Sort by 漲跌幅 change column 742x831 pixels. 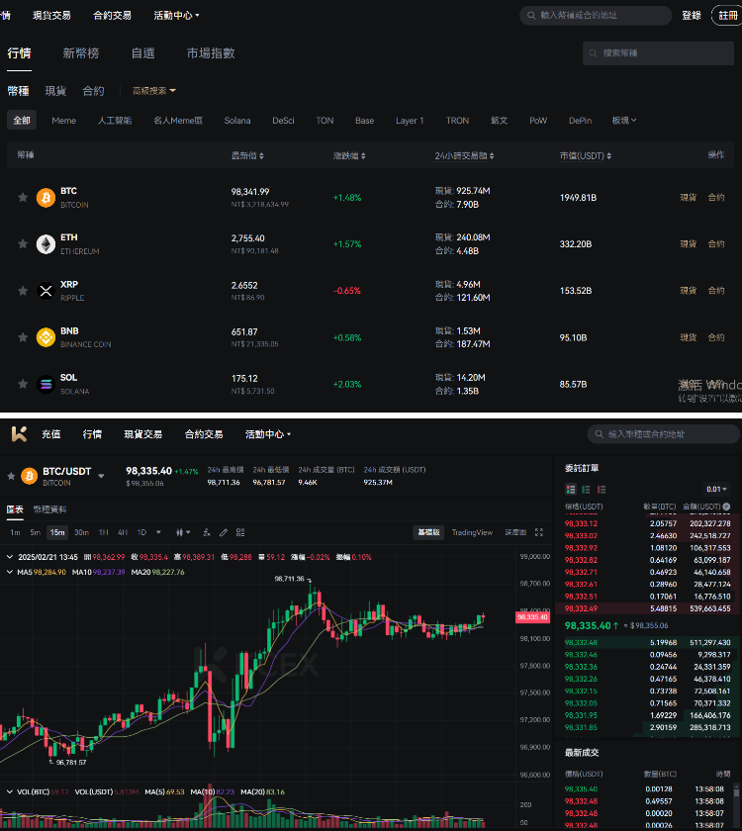(349, 156)
